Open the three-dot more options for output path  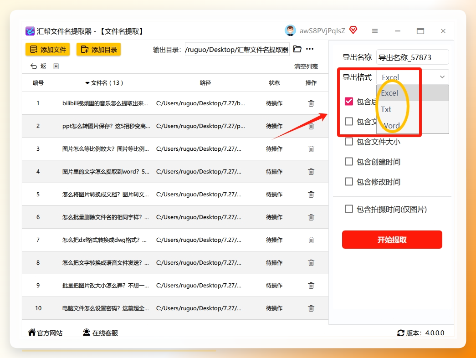coord(310,49)
